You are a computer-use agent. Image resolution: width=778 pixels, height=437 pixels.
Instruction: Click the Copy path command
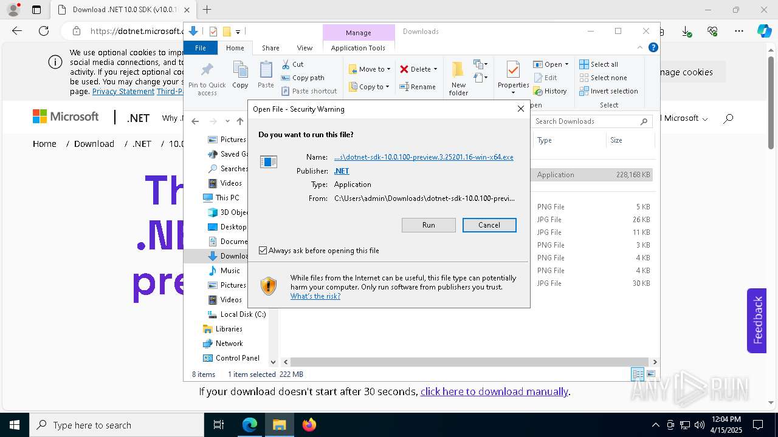pyautogui.click(x=303, y=78)
